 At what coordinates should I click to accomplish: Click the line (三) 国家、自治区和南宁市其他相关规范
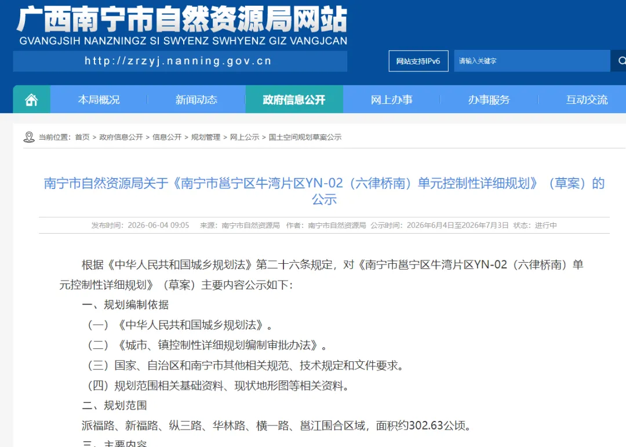[x=246, y=365]
